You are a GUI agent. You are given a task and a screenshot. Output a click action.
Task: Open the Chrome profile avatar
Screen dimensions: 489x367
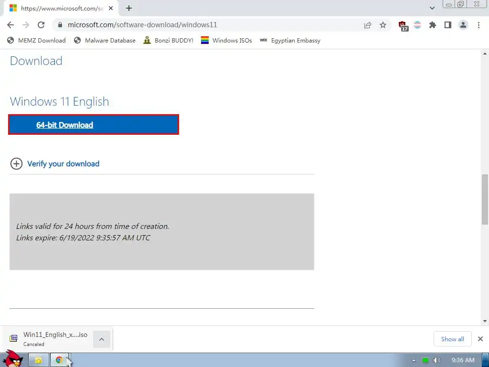[x=463, y=25]
